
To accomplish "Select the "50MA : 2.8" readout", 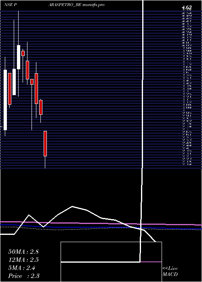I will pyautogui.click(x=23, y=252).
